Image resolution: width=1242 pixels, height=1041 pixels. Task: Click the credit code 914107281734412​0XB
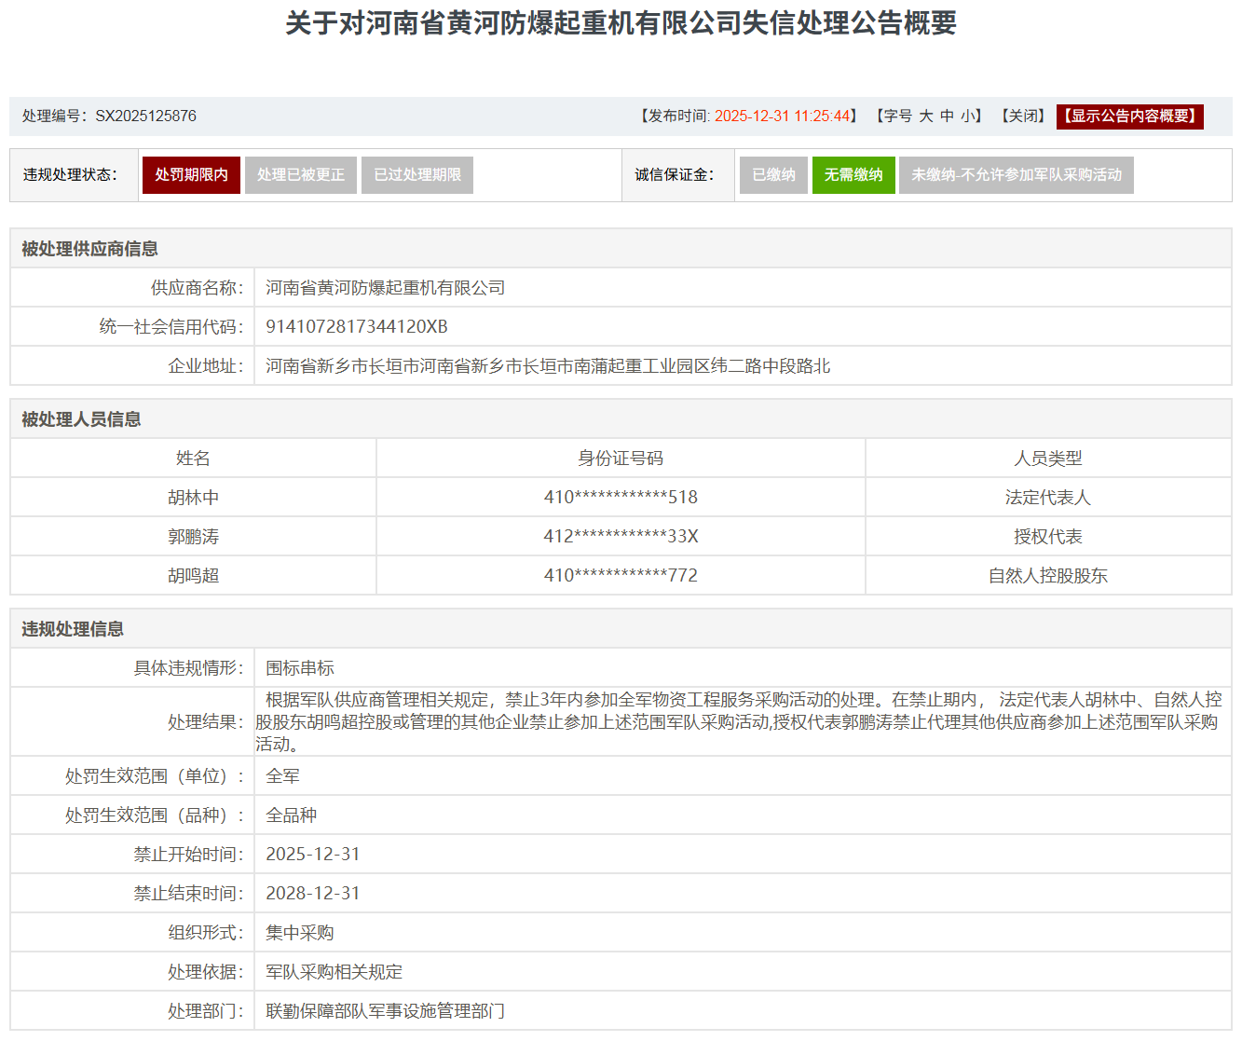pyautogui.click(x=356, y=327)
